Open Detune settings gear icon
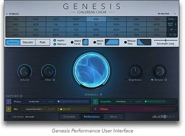185x136 pixels. click(x=166, y=80)
